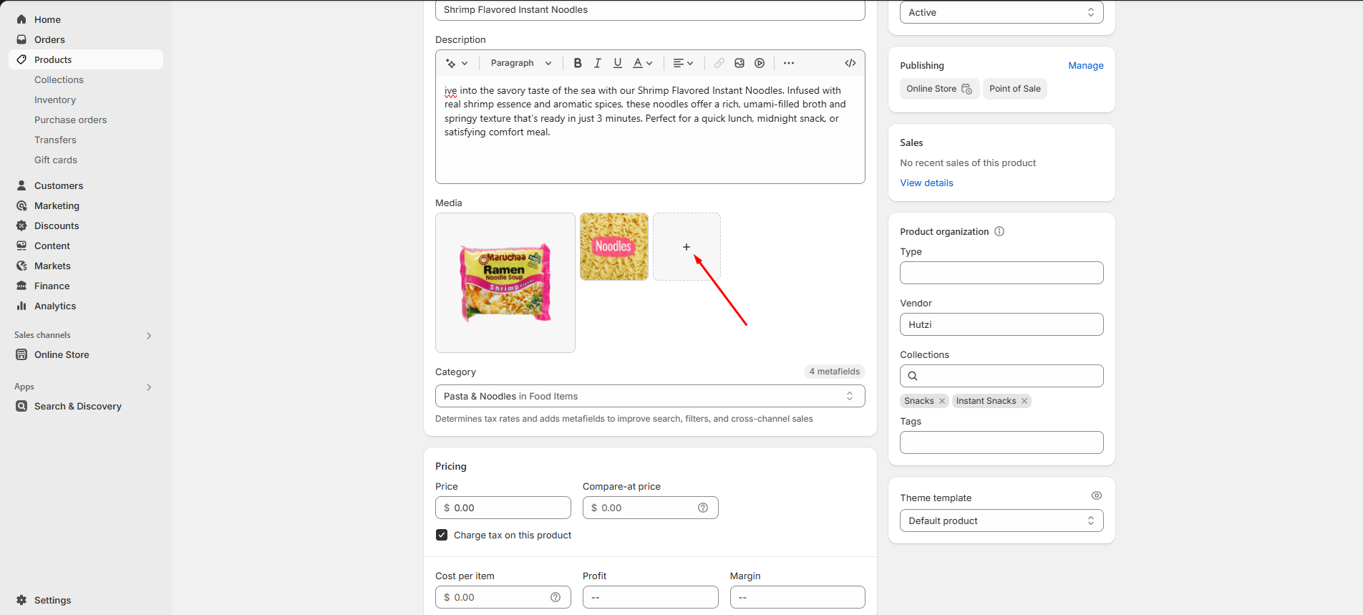The height and width of the screenshot is (615, 1363).
Task: Preview theme template with eye icon
Action: 1096,495
